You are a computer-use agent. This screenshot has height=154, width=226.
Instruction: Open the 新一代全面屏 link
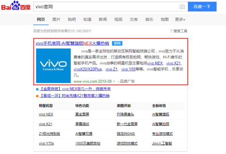tap(127, 124)
